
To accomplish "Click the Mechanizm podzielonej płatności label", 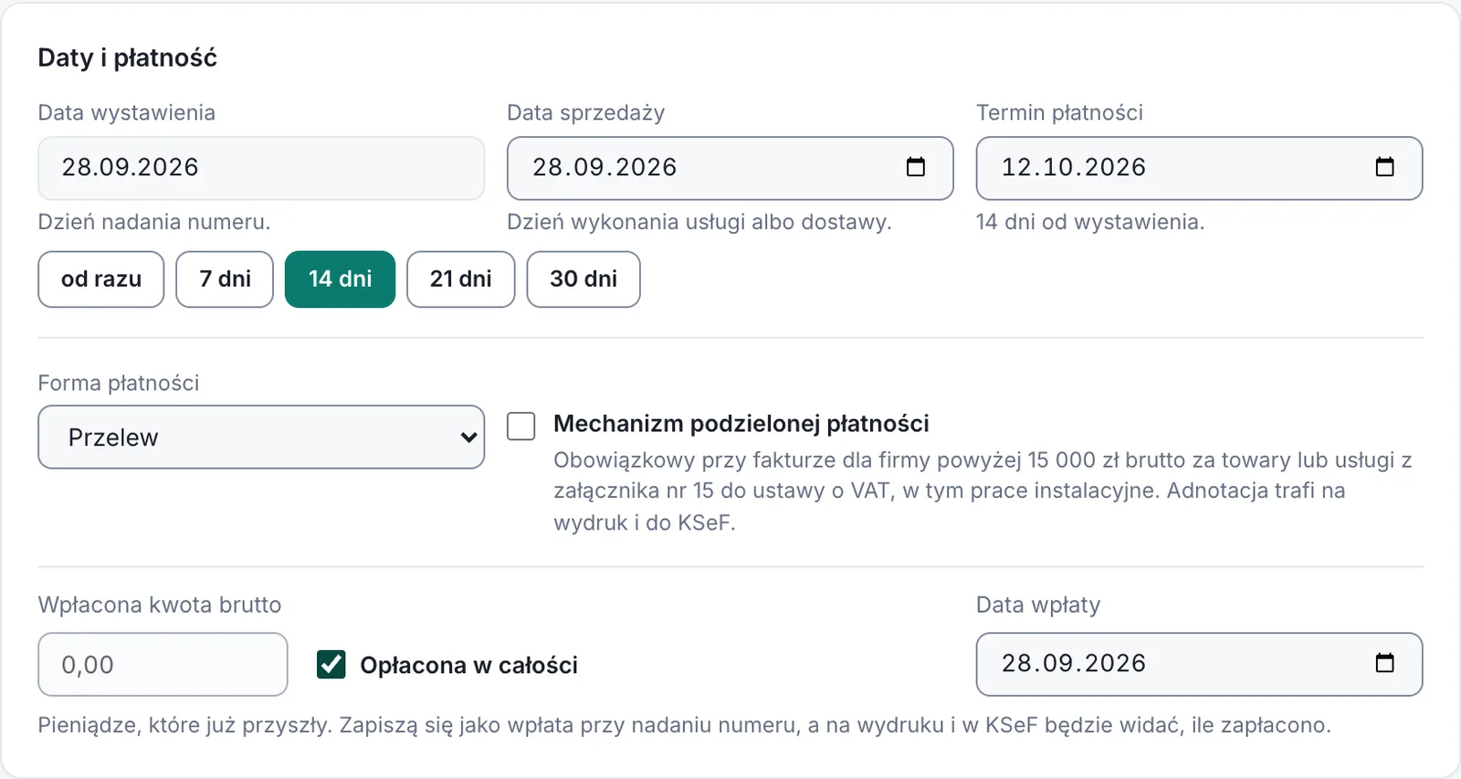I will click(741, 424).
